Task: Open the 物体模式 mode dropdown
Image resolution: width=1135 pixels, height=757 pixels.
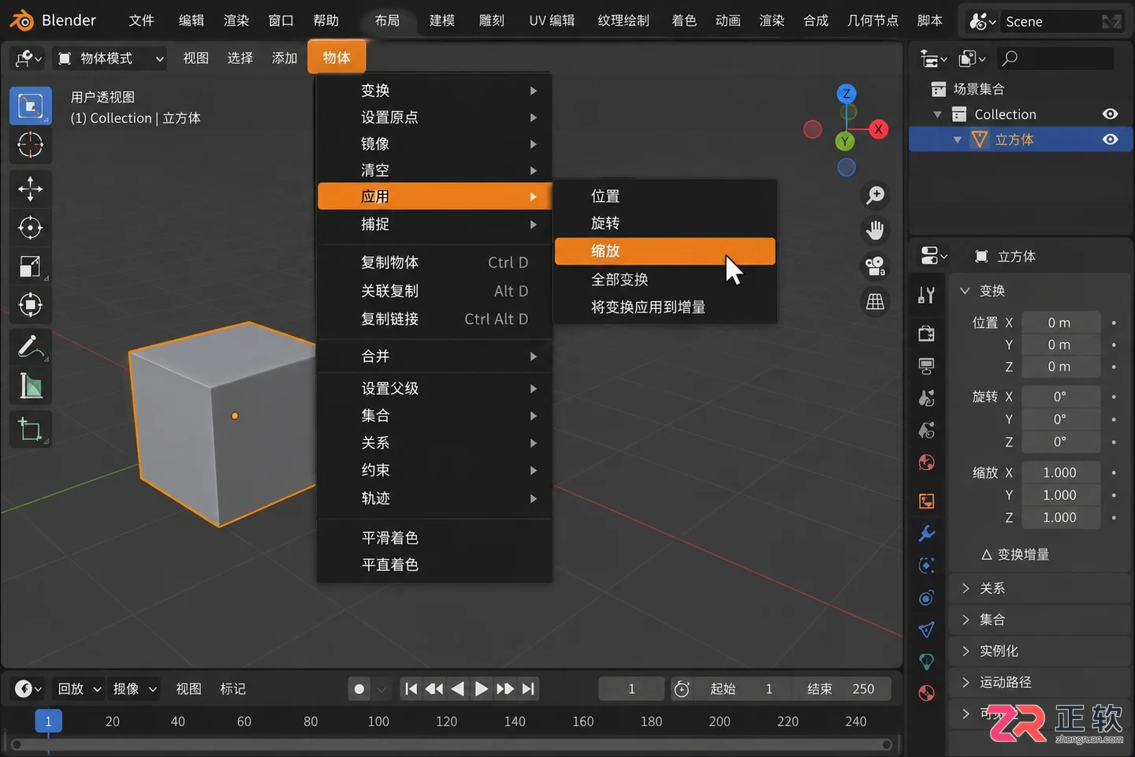Action: click(110, 58)
